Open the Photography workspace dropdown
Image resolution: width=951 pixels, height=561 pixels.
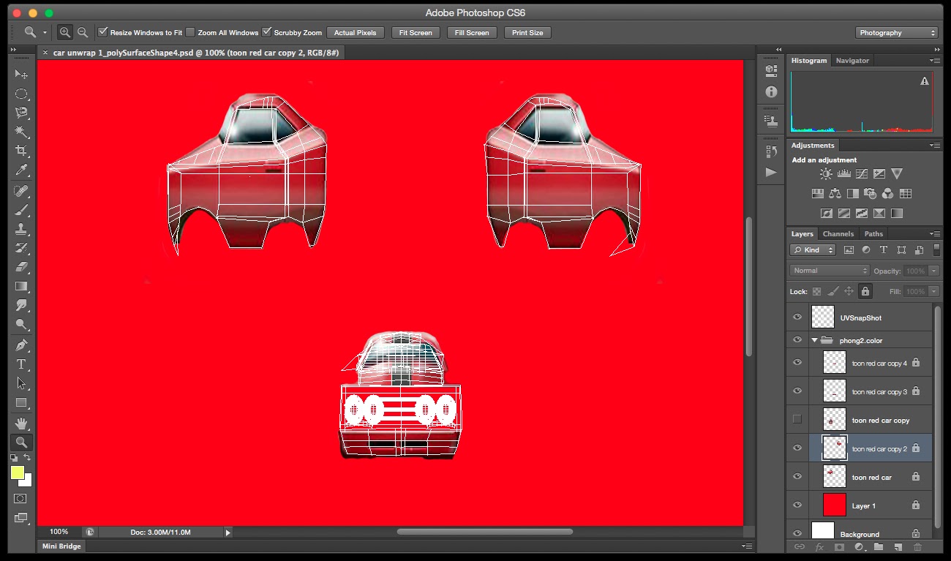click(x=895, y=32)
